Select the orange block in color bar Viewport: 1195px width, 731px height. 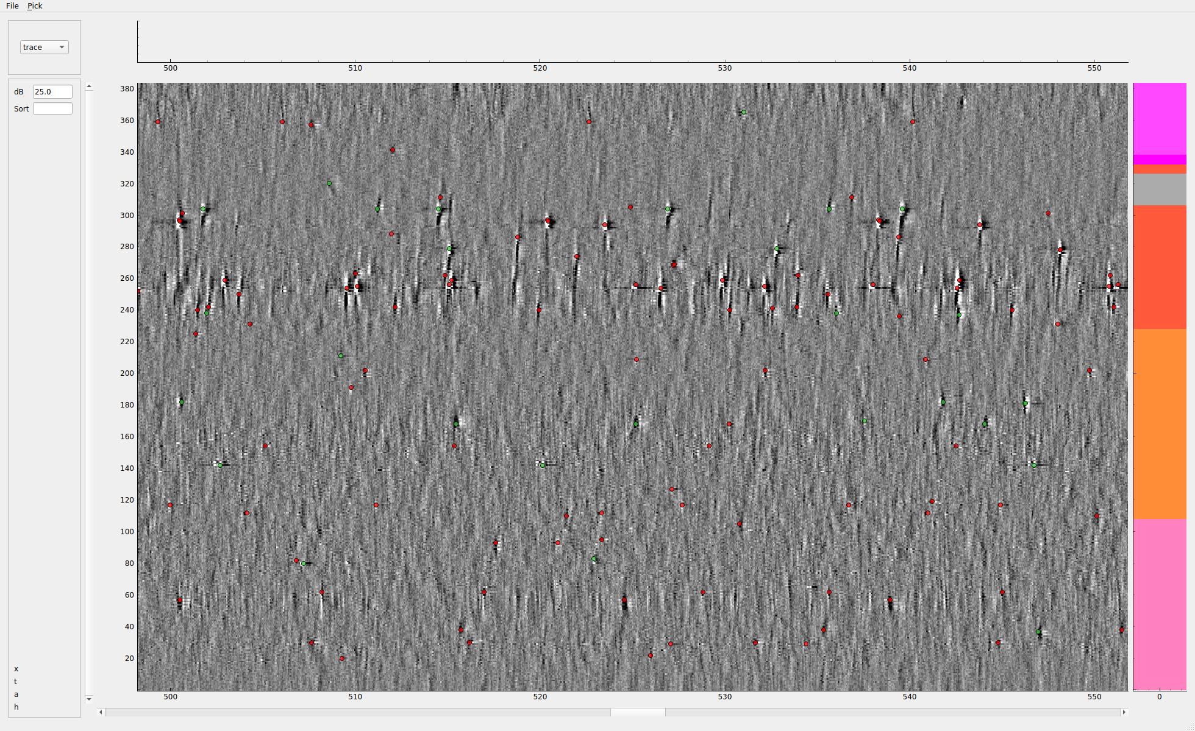[x=1160, y=424]
